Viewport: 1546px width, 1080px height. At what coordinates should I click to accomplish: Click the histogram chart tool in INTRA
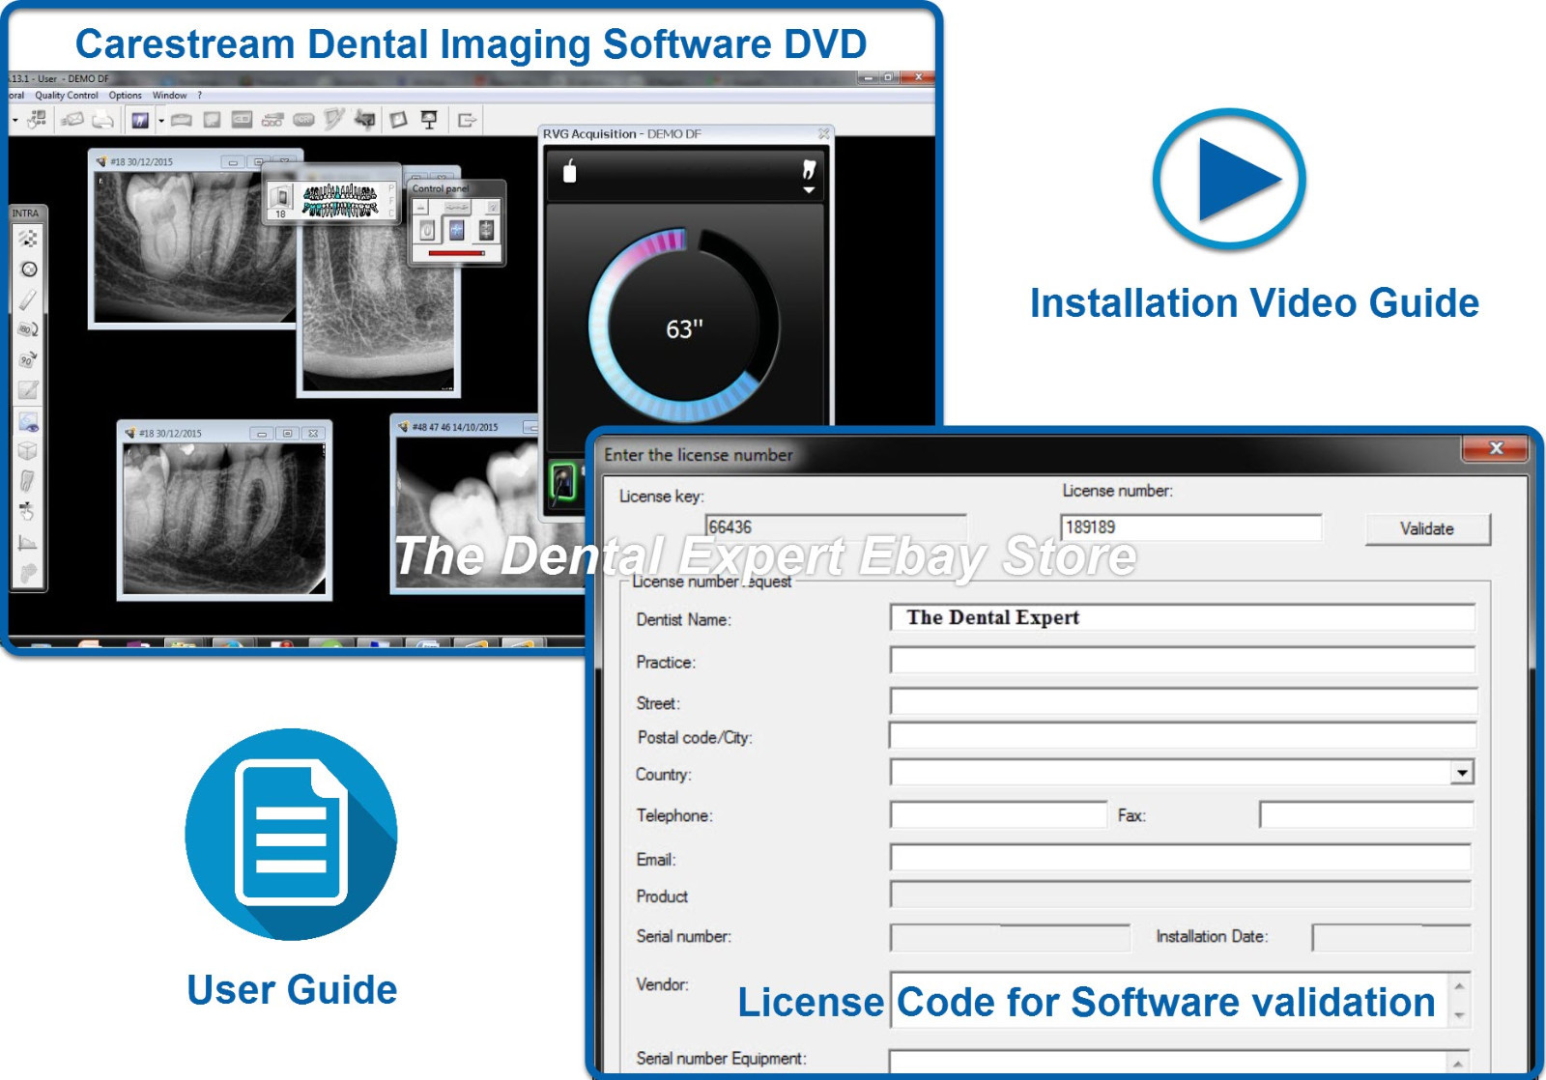click(x=28, y=543)
